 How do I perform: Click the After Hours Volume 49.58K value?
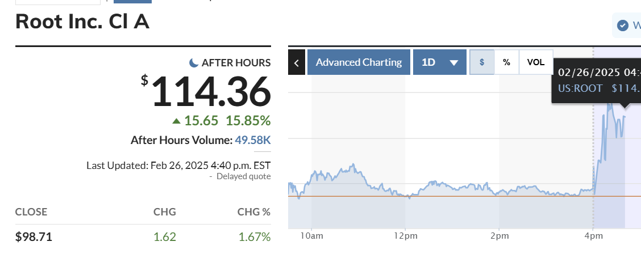pyautogui.click(x=253, y=140)
